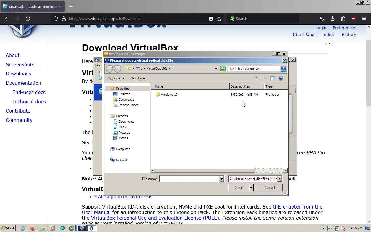Sort by Name column header
Image resolution: width=371 pixels, height=232 pixels.
pyautogui.click(x=190, y=86)
